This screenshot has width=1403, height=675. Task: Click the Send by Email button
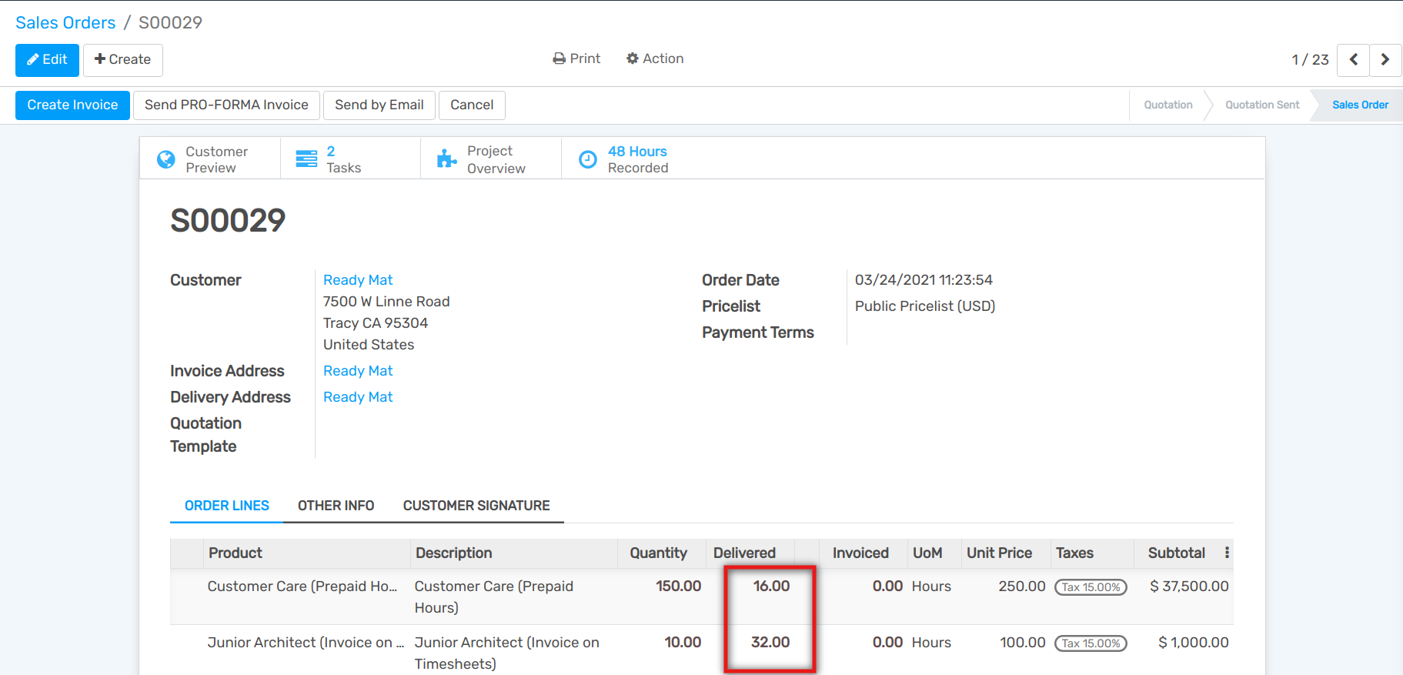[379, 105]
